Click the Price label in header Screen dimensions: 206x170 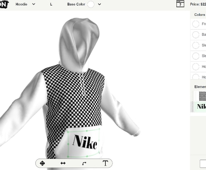[198, 4]
